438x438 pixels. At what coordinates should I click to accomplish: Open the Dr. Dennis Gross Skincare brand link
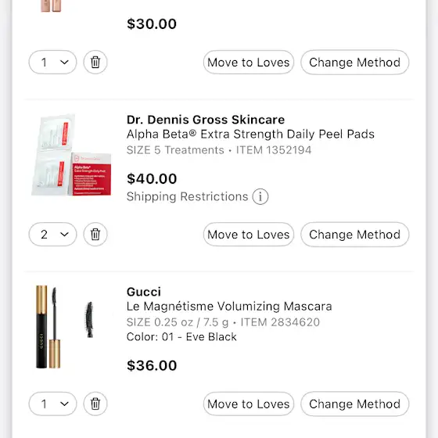[x=206, y=120]
